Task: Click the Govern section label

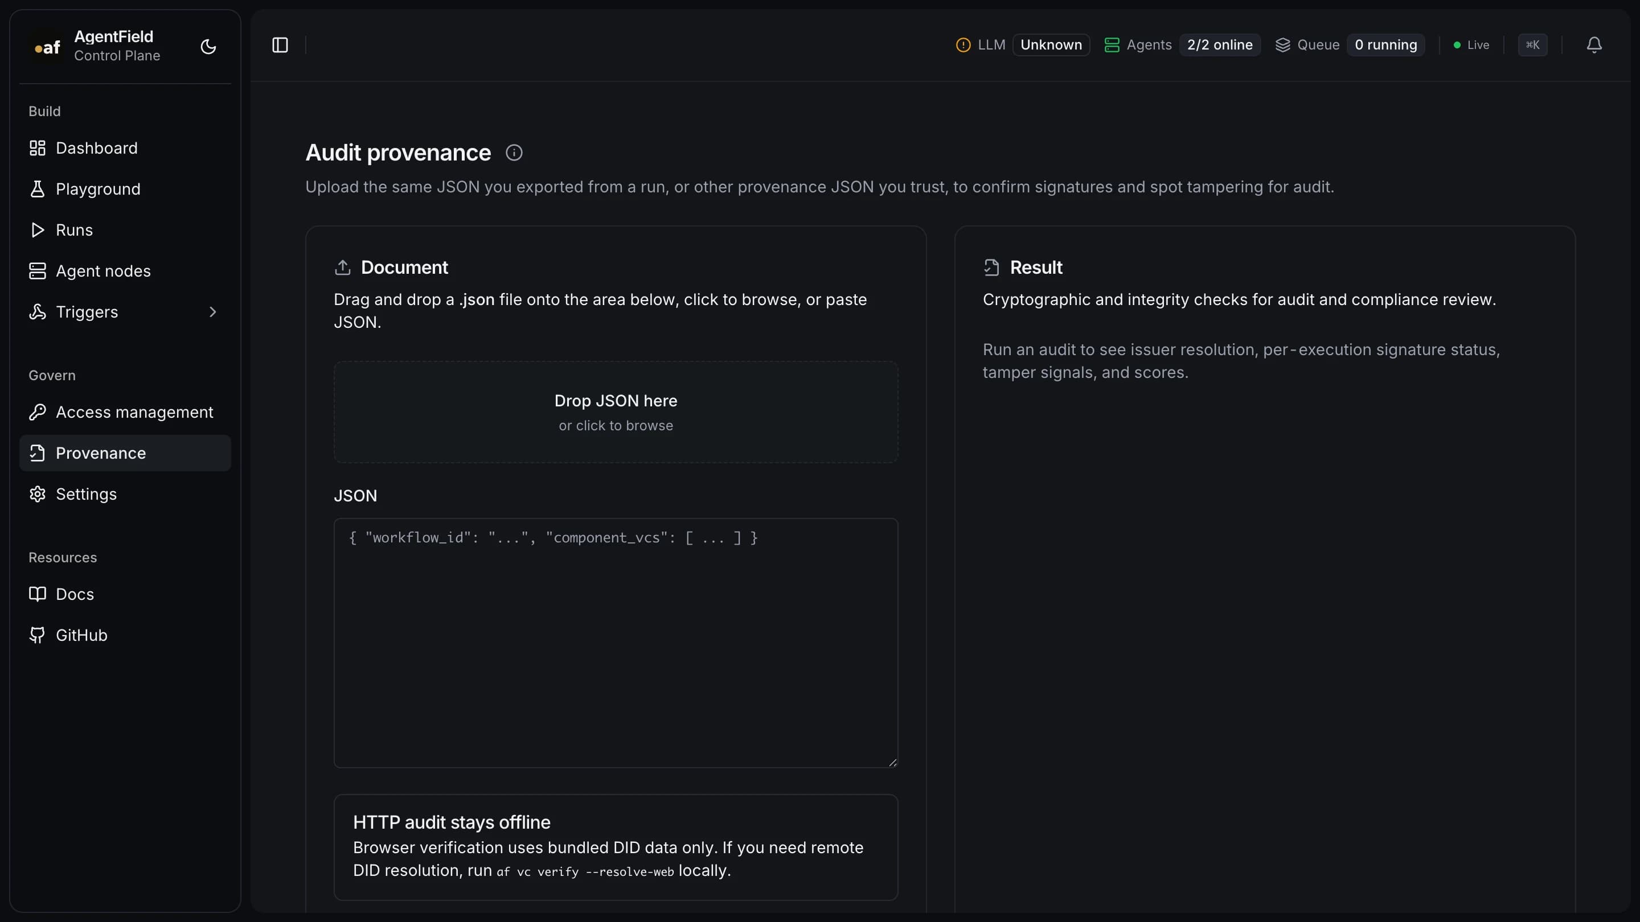Action: 52,376
